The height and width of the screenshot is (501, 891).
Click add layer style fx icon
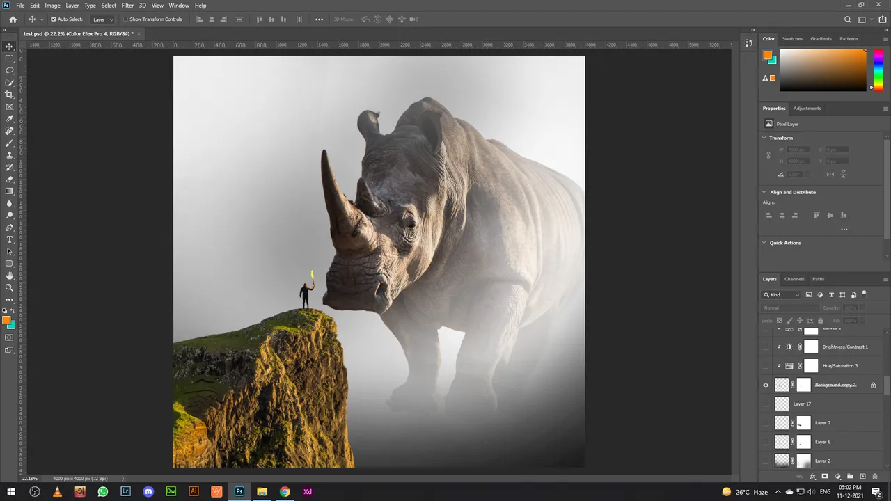pos(812,477)
